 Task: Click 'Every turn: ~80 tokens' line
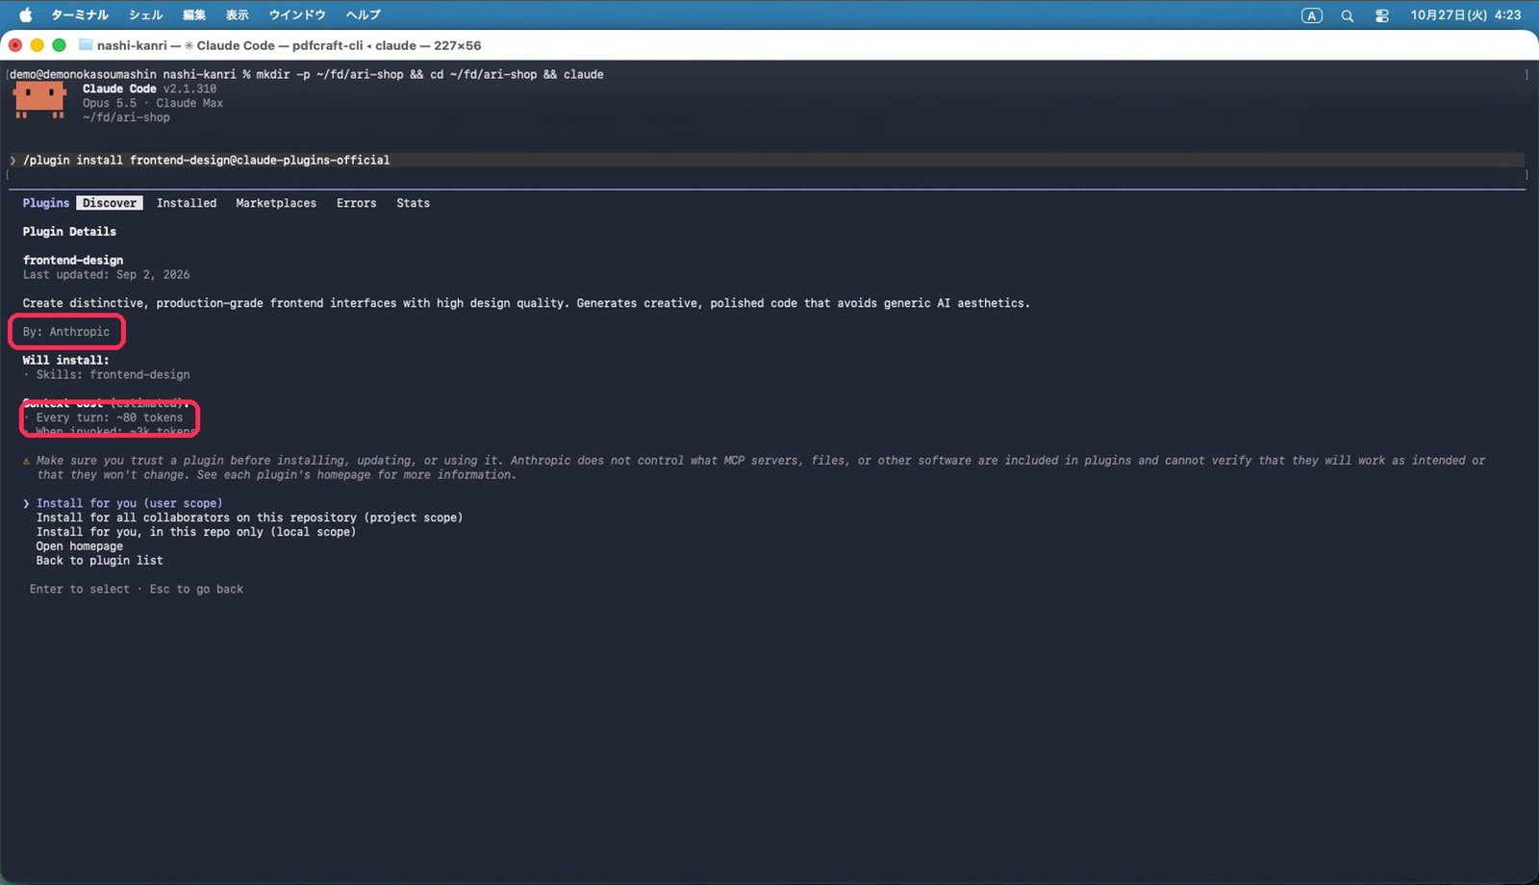110,417
